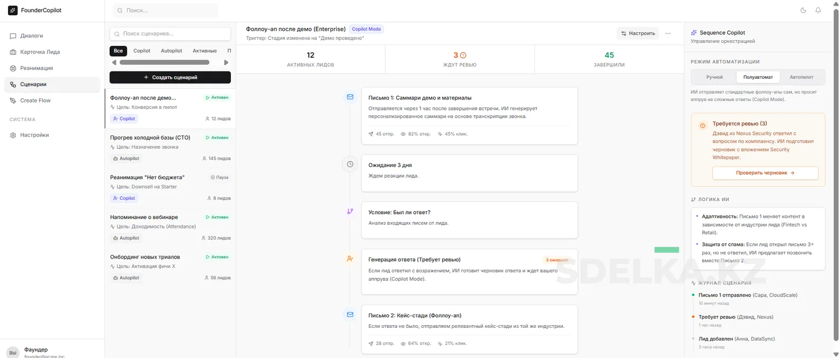Click the branch icon for condition step

350,212
